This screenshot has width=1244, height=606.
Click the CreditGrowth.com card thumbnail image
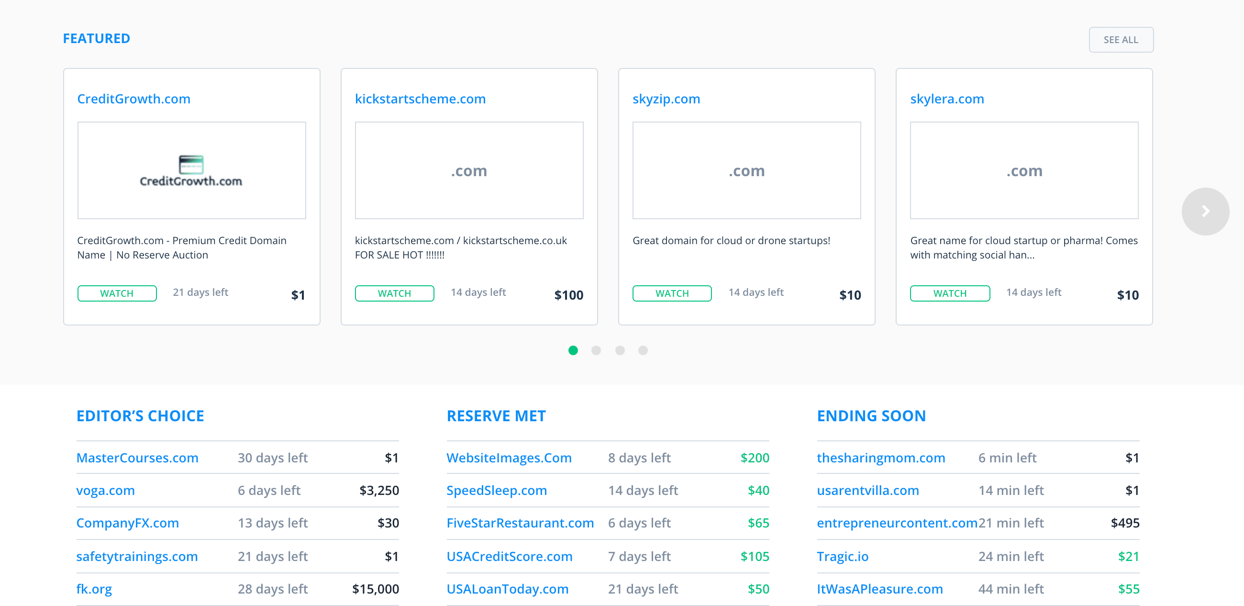point(191,170)
